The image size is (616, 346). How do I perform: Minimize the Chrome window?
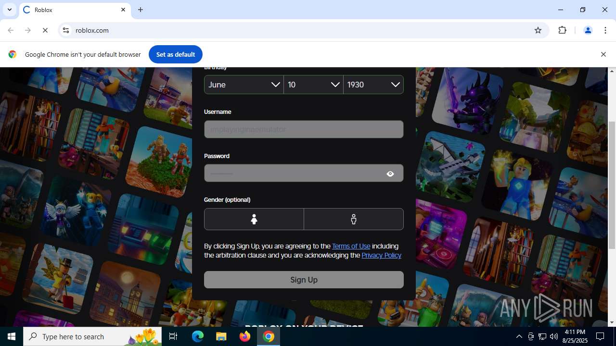(561, 10)
